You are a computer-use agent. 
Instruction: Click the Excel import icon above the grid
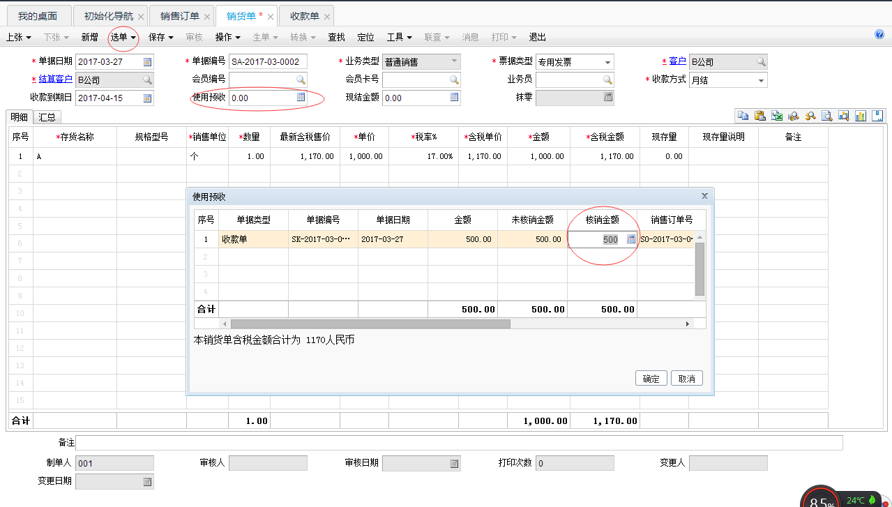point(776,116)
